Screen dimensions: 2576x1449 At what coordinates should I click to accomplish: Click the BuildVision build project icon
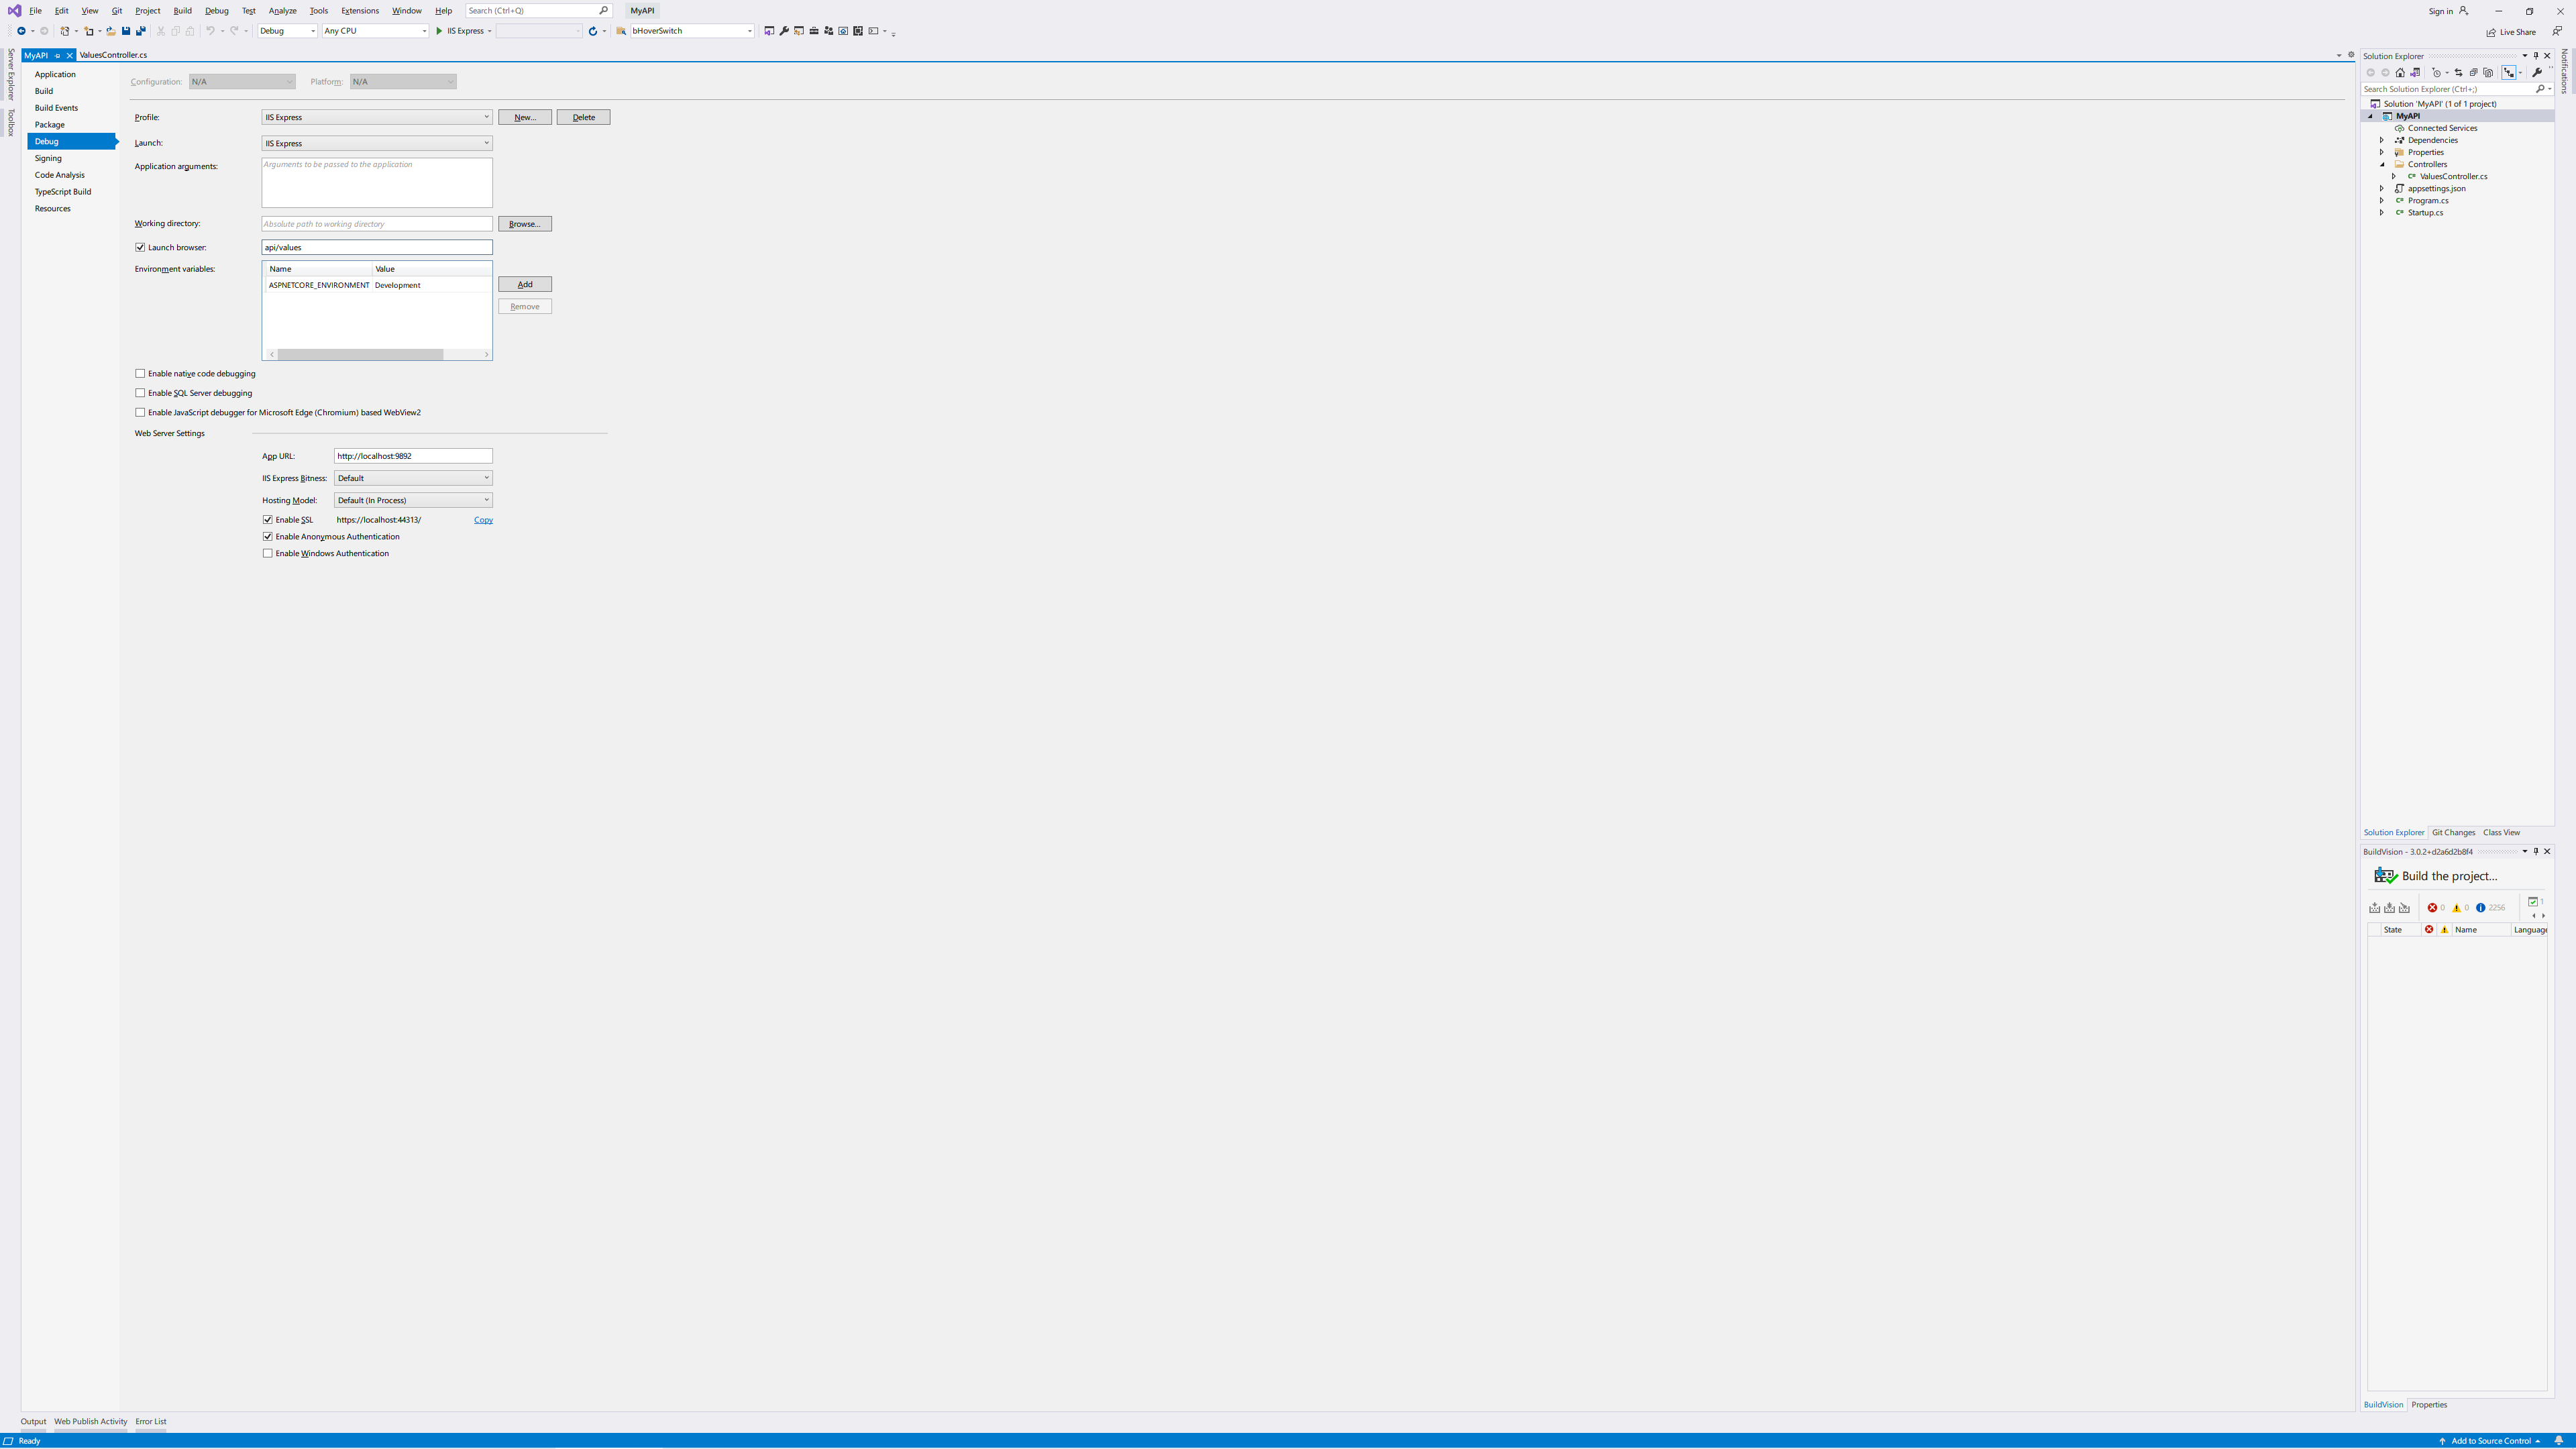[2385, 876]
